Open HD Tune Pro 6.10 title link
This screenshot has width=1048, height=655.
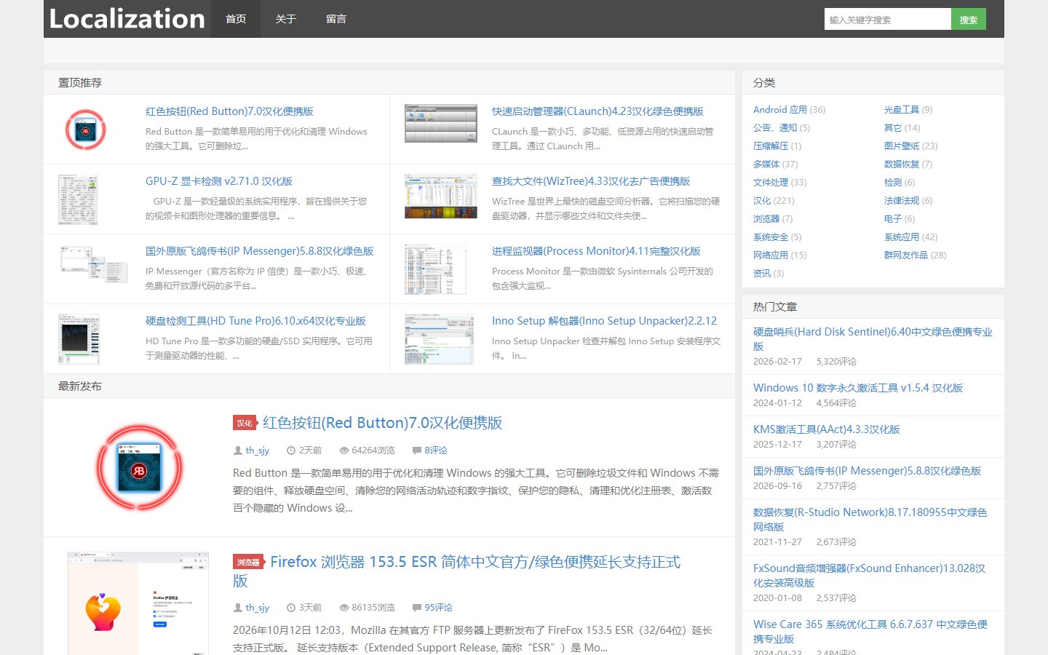pyautogui.click(x=255, y=321)
